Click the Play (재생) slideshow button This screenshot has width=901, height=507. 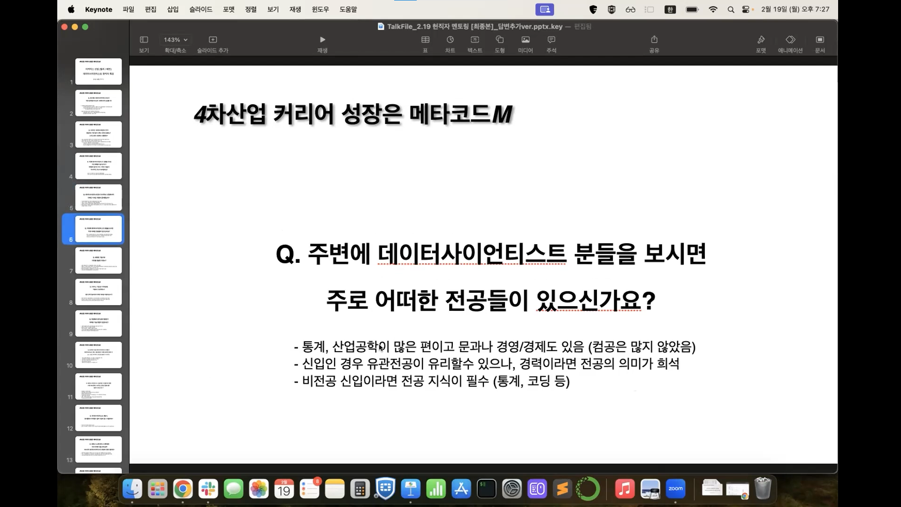pos(322,40)
